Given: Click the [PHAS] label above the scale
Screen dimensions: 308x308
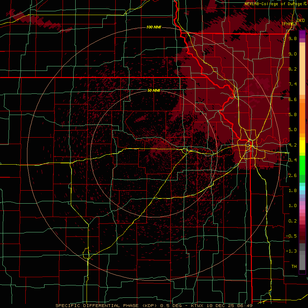Looking at the screenshot, I should (289, 24).
